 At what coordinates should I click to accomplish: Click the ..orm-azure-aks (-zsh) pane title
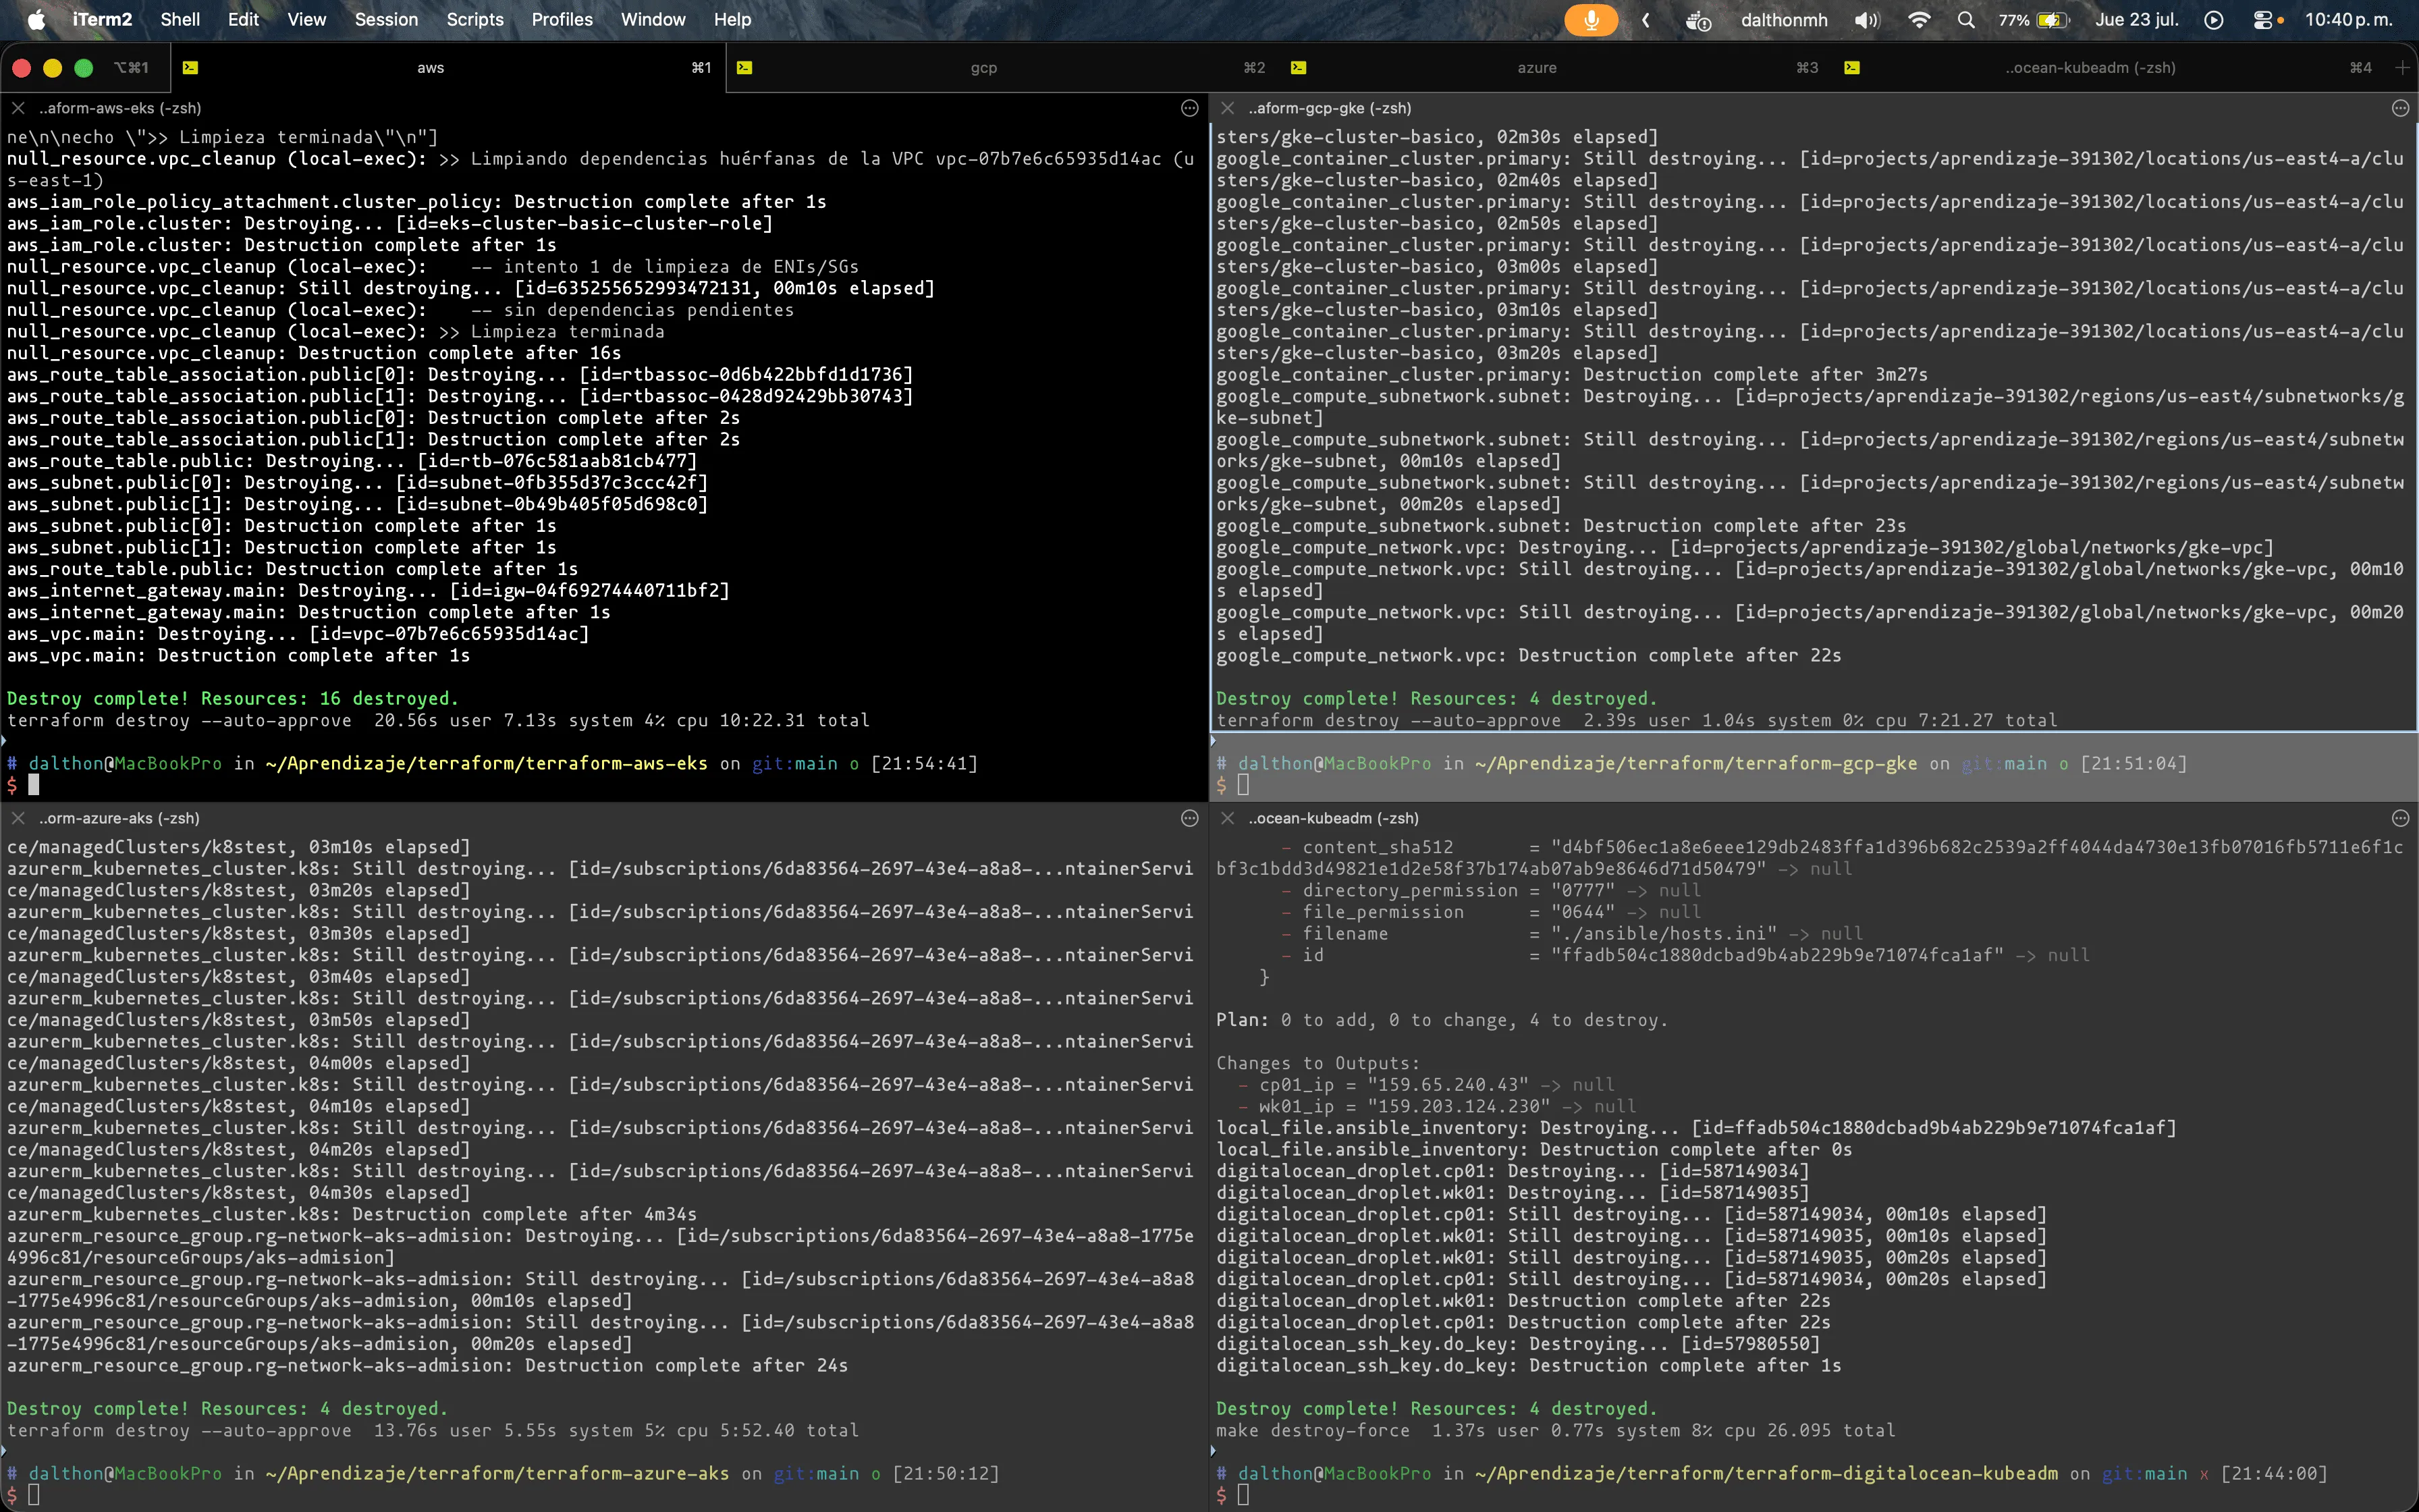click(119, 818)
